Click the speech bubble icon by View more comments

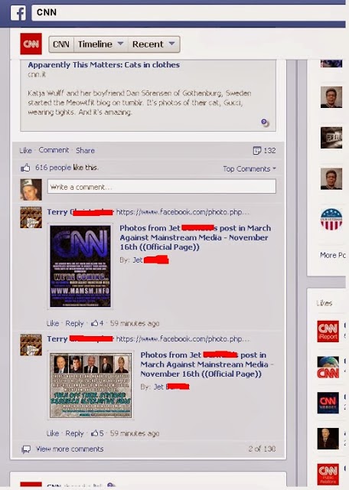pyautogui.click(x=26, y=449)
